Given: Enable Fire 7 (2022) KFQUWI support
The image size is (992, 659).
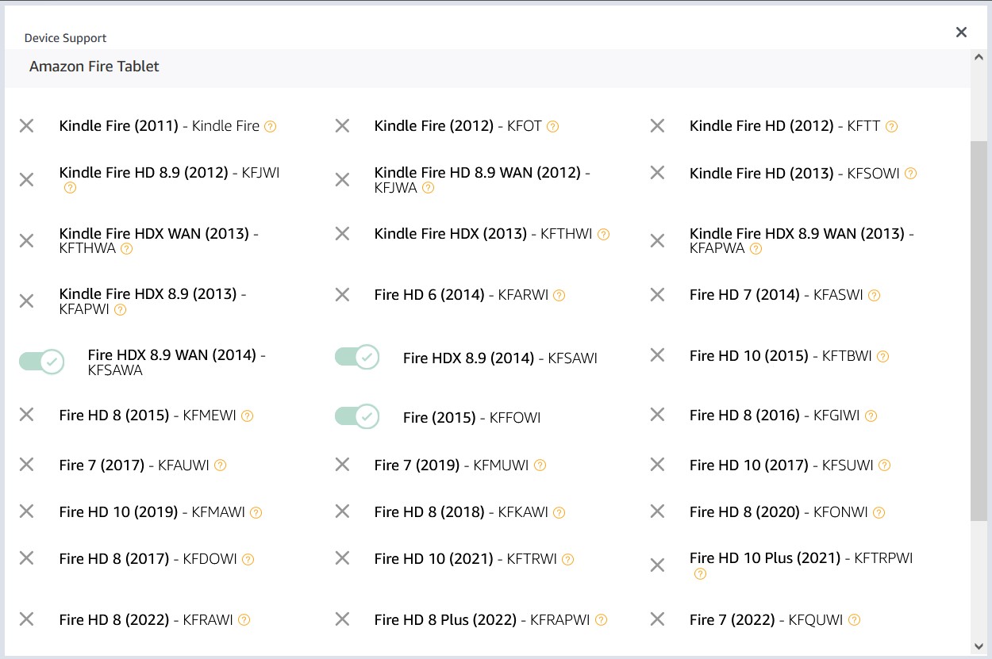Looking at the screenshot, I should (657, 619).
